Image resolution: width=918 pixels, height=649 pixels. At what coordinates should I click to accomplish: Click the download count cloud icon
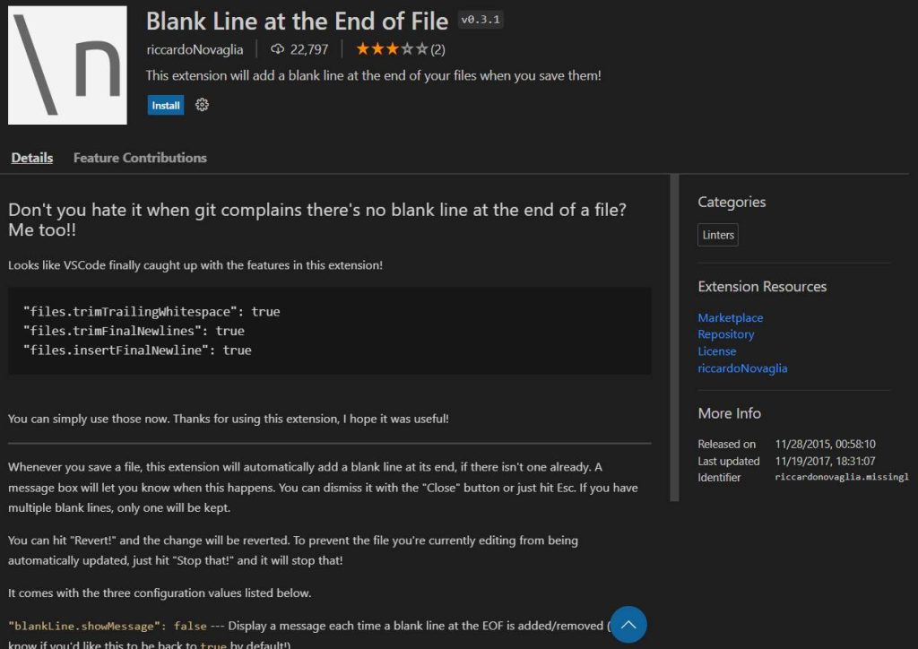click(x=278, y=49)
